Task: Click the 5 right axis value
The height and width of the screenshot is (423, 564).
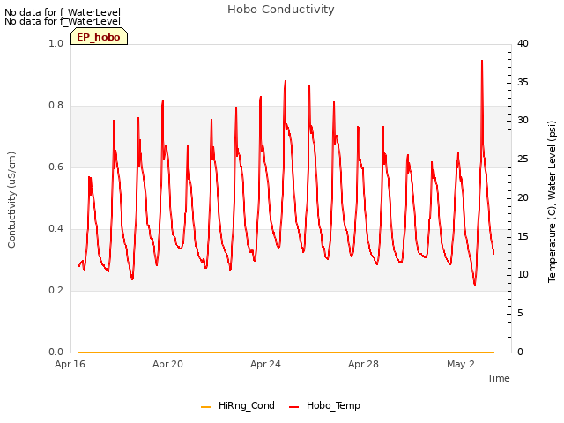Action: (x=520, y=314)
